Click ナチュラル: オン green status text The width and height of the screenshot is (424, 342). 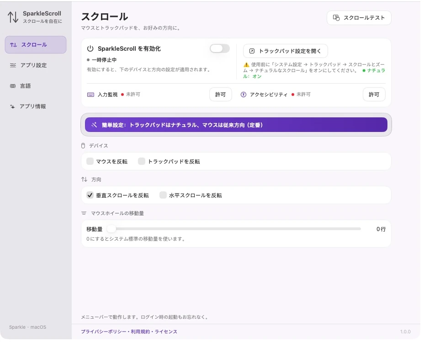(314, 74)
